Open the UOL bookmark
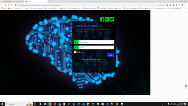This screenshot has width=188, height=106. (14, 8)
